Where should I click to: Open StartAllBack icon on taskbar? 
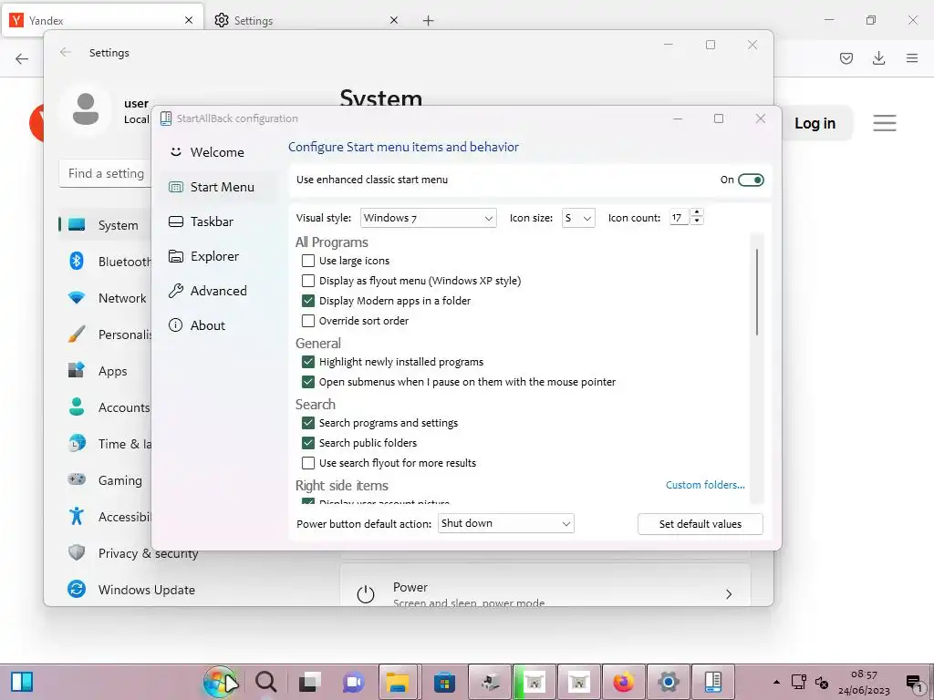[x=713, y=682]
